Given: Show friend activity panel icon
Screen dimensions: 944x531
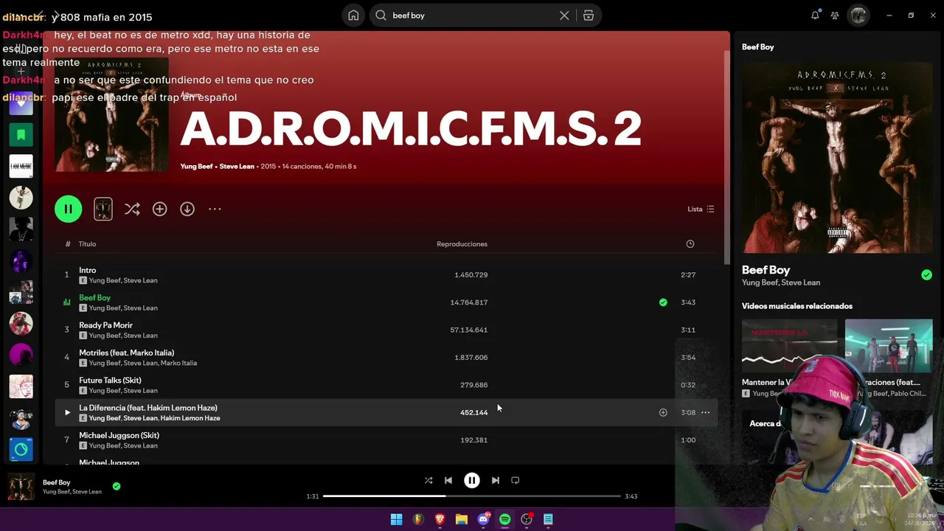Looking at the screenshot, I should pos(835,15).
